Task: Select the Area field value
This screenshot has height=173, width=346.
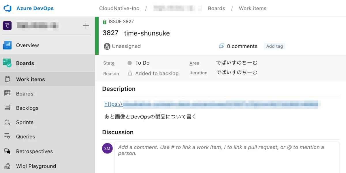Action: [236, 63]
